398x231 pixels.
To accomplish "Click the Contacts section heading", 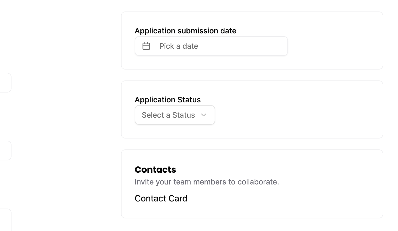I will pos(155,170).
